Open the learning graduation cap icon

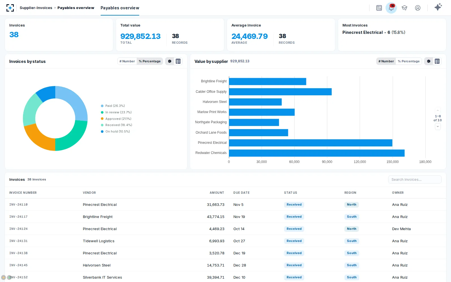tap(404, 8)
